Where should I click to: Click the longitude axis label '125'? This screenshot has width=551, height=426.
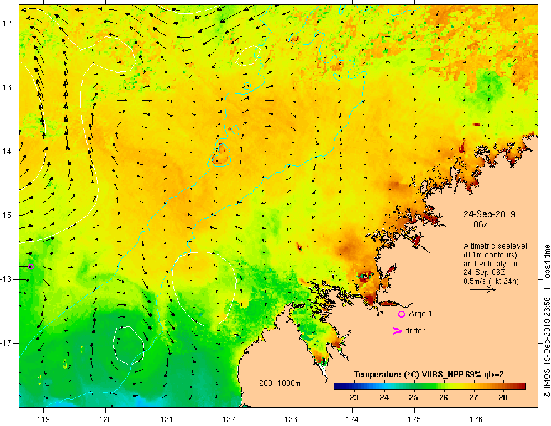pos(415,419)
